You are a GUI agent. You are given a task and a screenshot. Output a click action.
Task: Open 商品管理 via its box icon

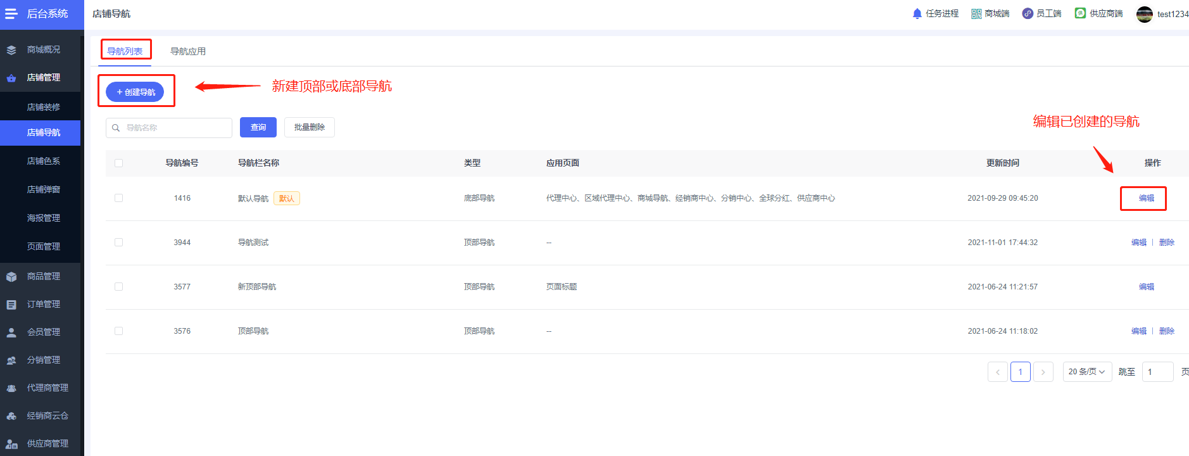point(11,277)
